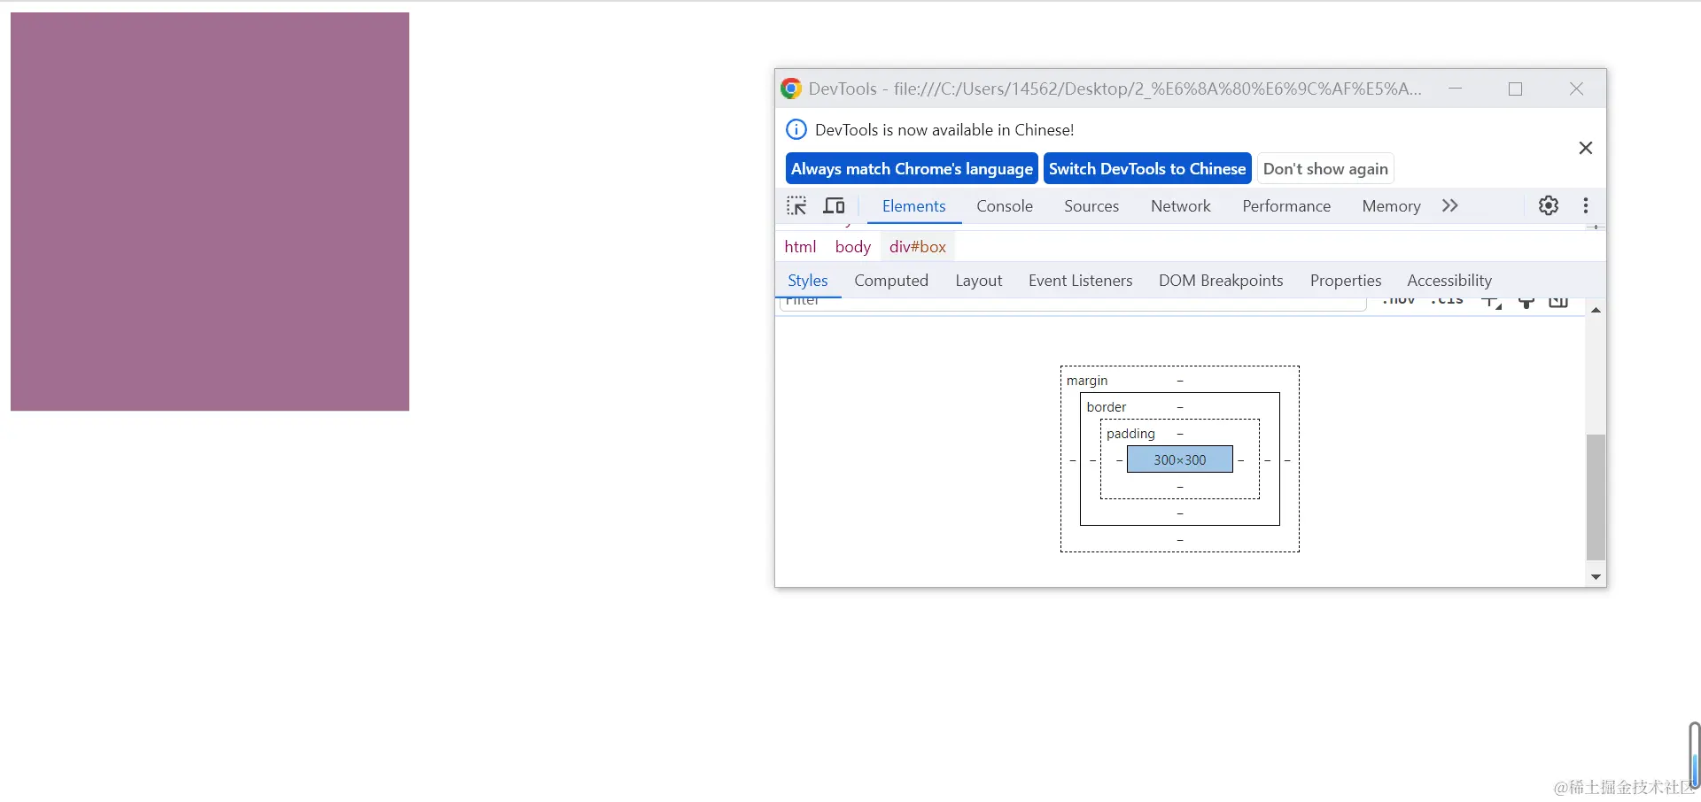Select the Computed sidebar tab
Screen dimensions: 1701x802
(x=891, y=281)
